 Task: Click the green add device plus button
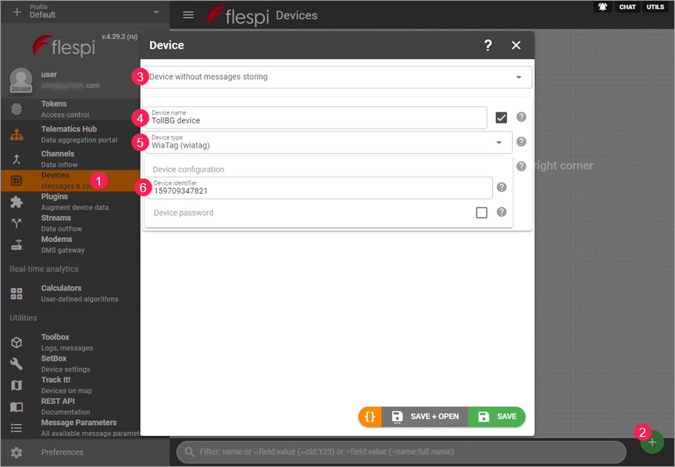652,442
